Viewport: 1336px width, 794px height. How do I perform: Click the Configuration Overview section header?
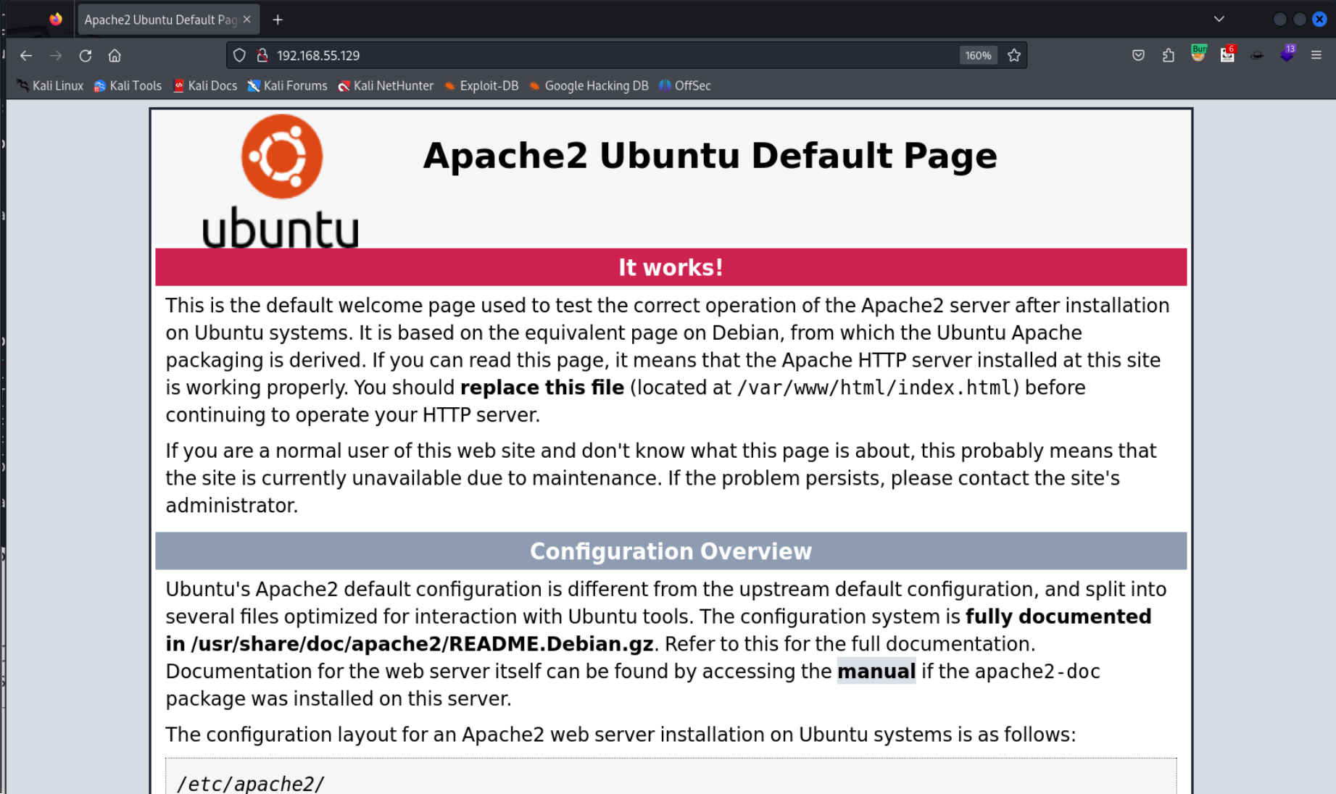(671, 551)
